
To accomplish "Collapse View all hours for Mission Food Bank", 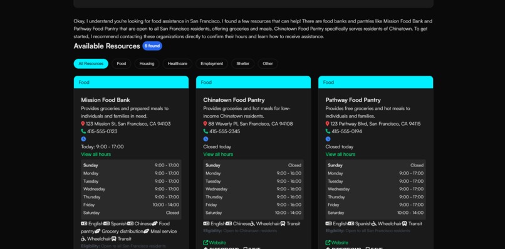I will (96, 155).
